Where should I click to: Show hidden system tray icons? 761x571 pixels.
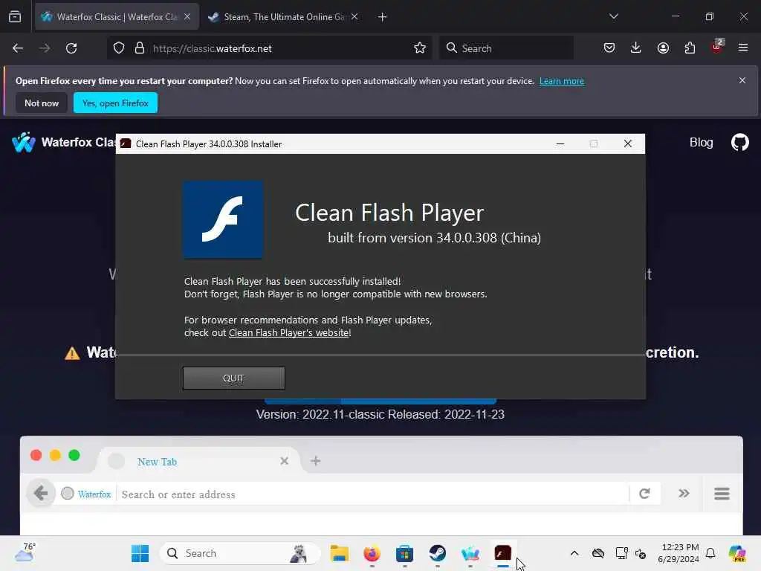click(574, 553)
